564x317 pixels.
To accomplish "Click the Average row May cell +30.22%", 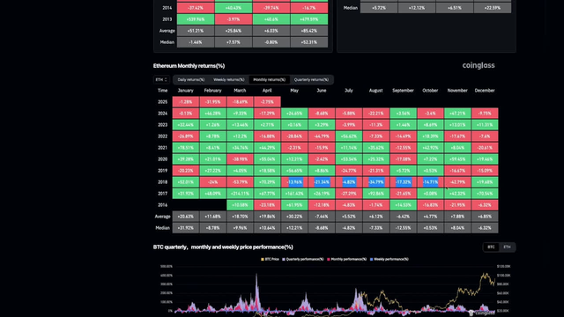I will pos(294,217).
